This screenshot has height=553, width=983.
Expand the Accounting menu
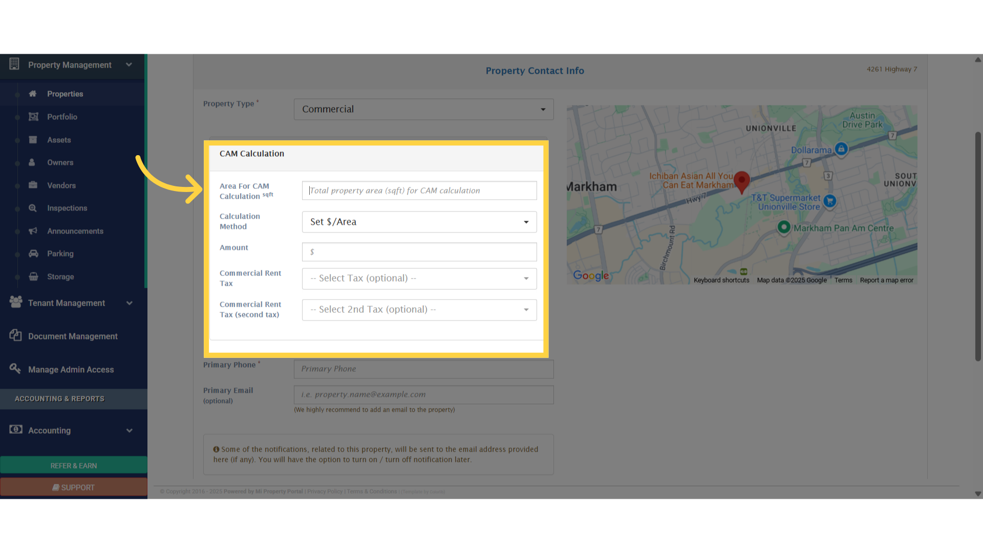coord(129,431)
